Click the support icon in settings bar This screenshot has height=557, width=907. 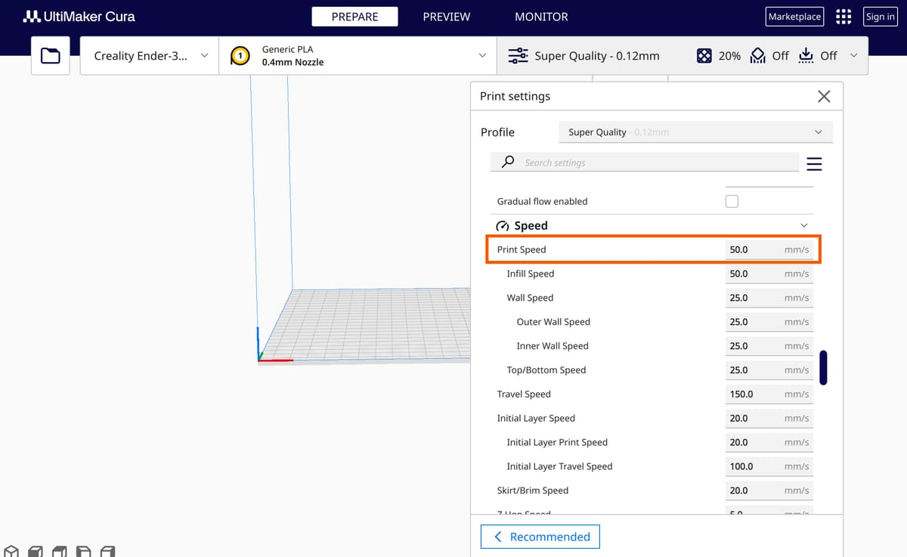tap(757, 56)
